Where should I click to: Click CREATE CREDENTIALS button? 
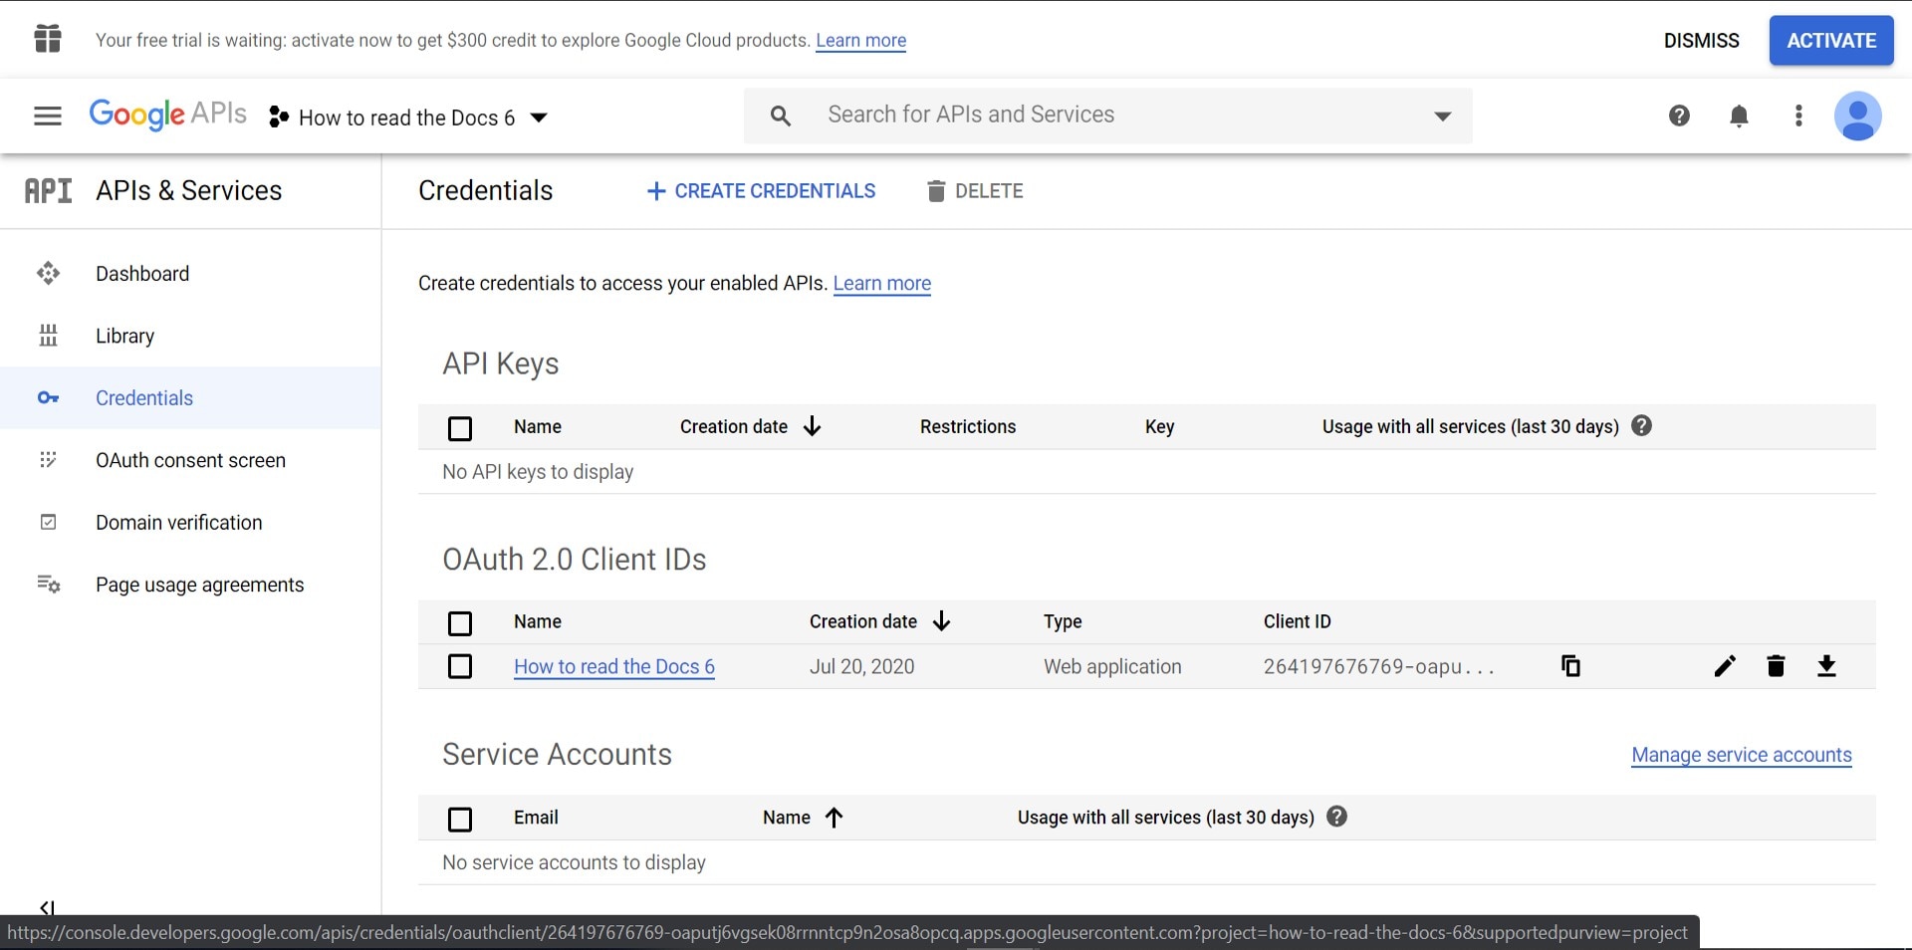pyautogui.click(x=761, y=191)
